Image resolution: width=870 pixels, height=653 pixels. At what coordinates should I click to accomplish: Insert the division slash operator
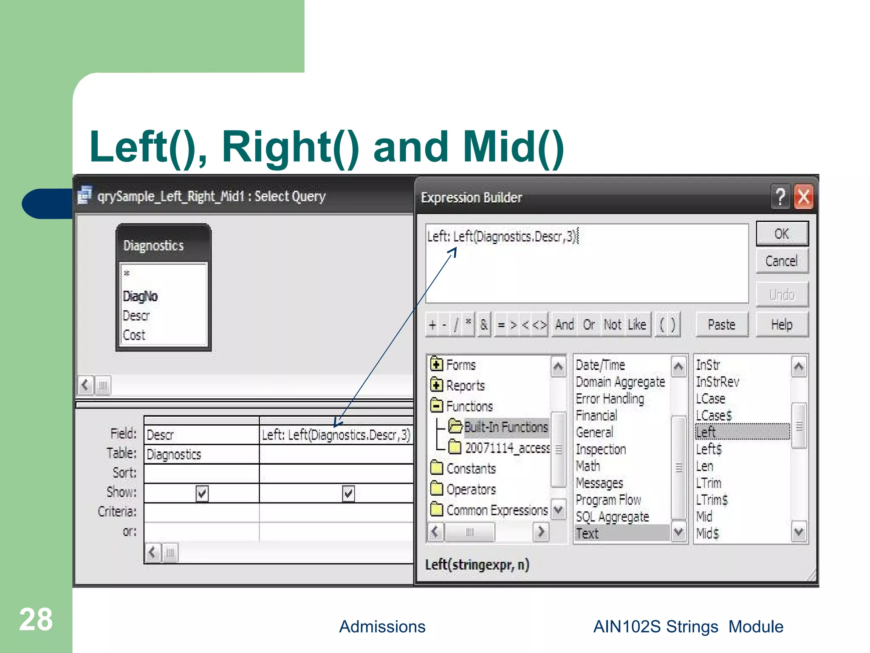(456, 325)
